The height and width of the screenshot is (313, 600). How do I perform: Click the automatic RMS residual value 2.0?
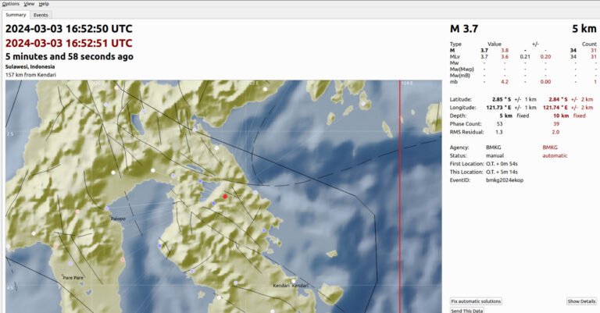point(555,132)
